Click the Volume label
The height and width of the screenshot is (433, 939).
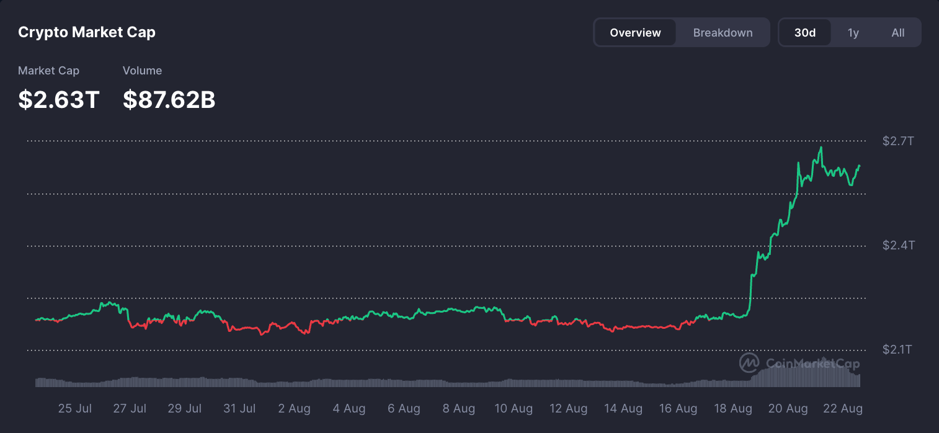[142, 71]
